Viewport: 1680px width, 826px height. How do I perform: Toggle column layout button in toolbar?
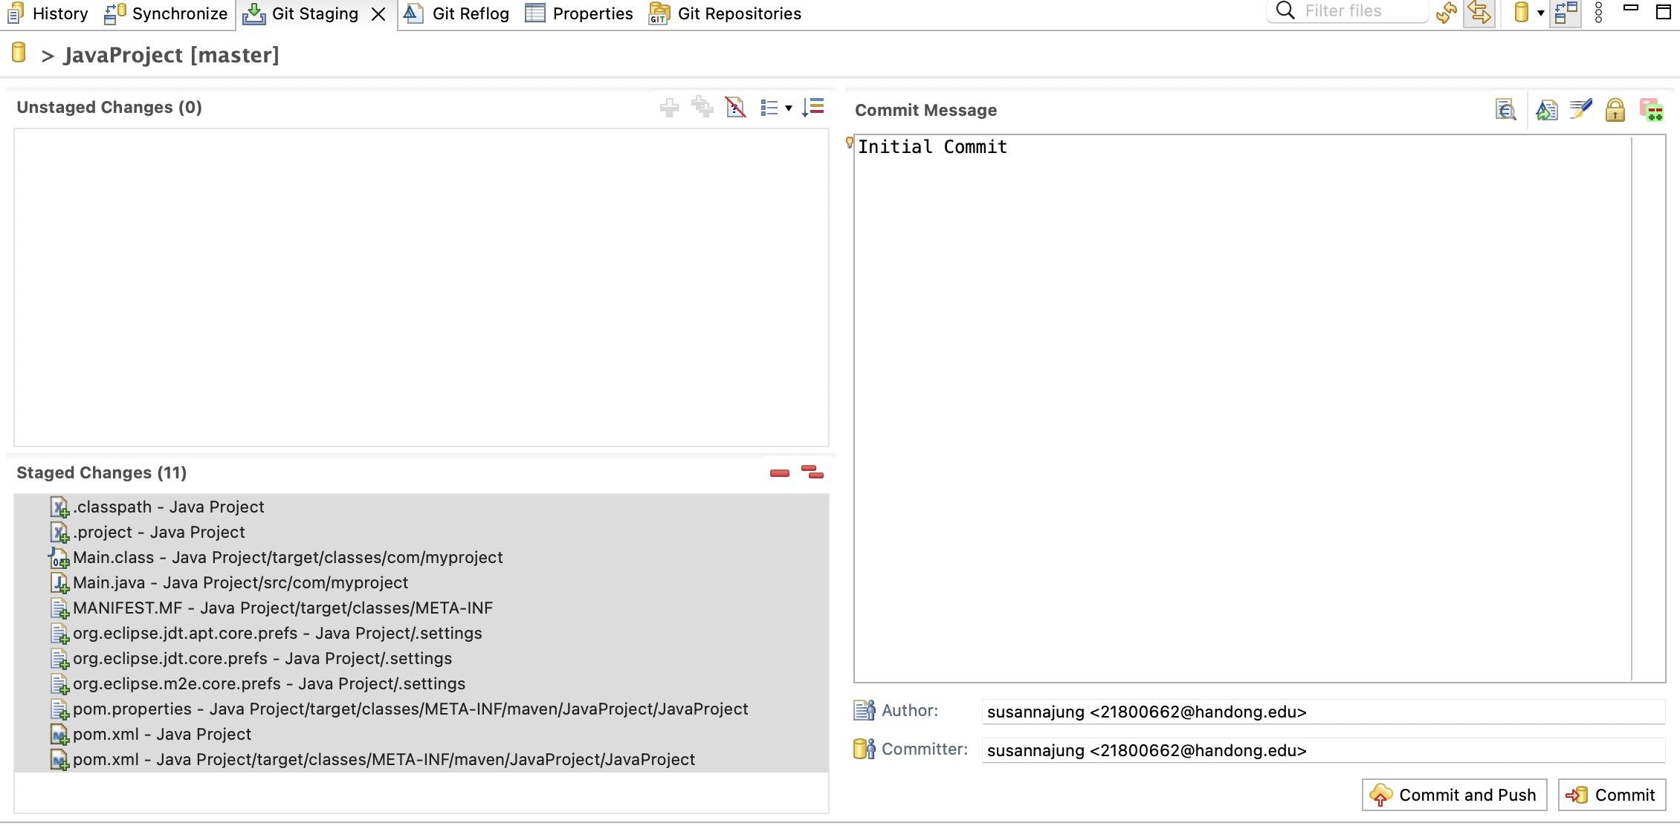pyautogui.click(x=1566, y=13)
